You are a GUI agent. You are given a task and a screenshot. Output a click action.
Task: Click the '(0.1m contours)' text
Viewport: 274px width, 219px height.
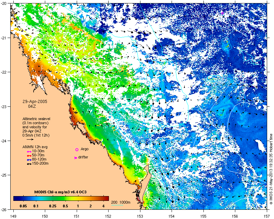tap(36, 123)
